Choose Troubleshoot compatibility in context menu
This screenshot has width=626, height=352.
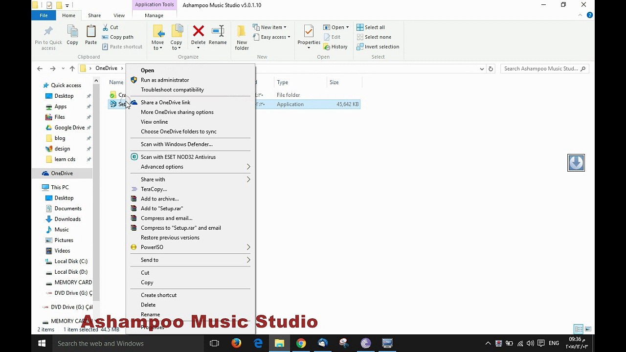[190, 90]
